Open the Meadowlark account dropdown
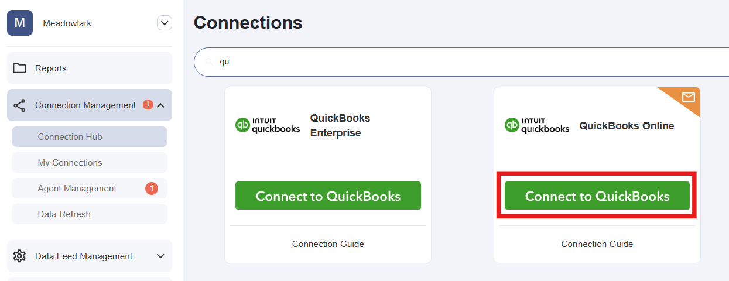Screen dimensions: 729x281 click(x=165, y=23)
